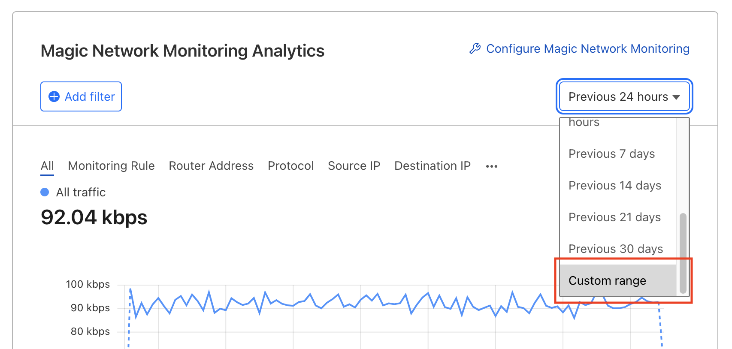Switch to the All tab
This screenshot has width=732, height=349.
tap(47, 166)
